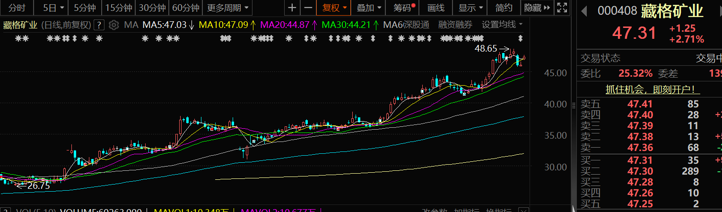Click the event marker at chart's far right
Viewport: 722px width, 212px height.
(521, 38)
